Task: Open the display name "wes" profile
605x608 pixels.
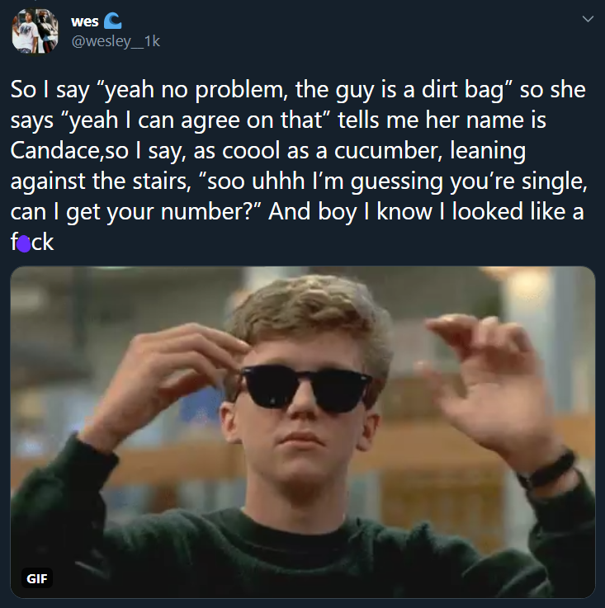Action: click(x=84, y=21)
